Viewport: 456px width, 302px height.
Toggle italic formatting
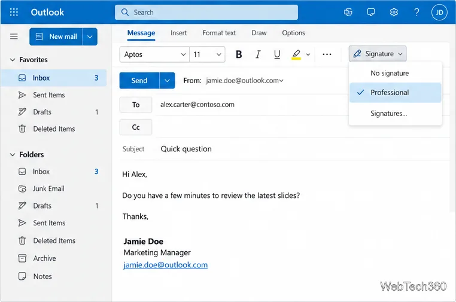[x=258, y=54]
